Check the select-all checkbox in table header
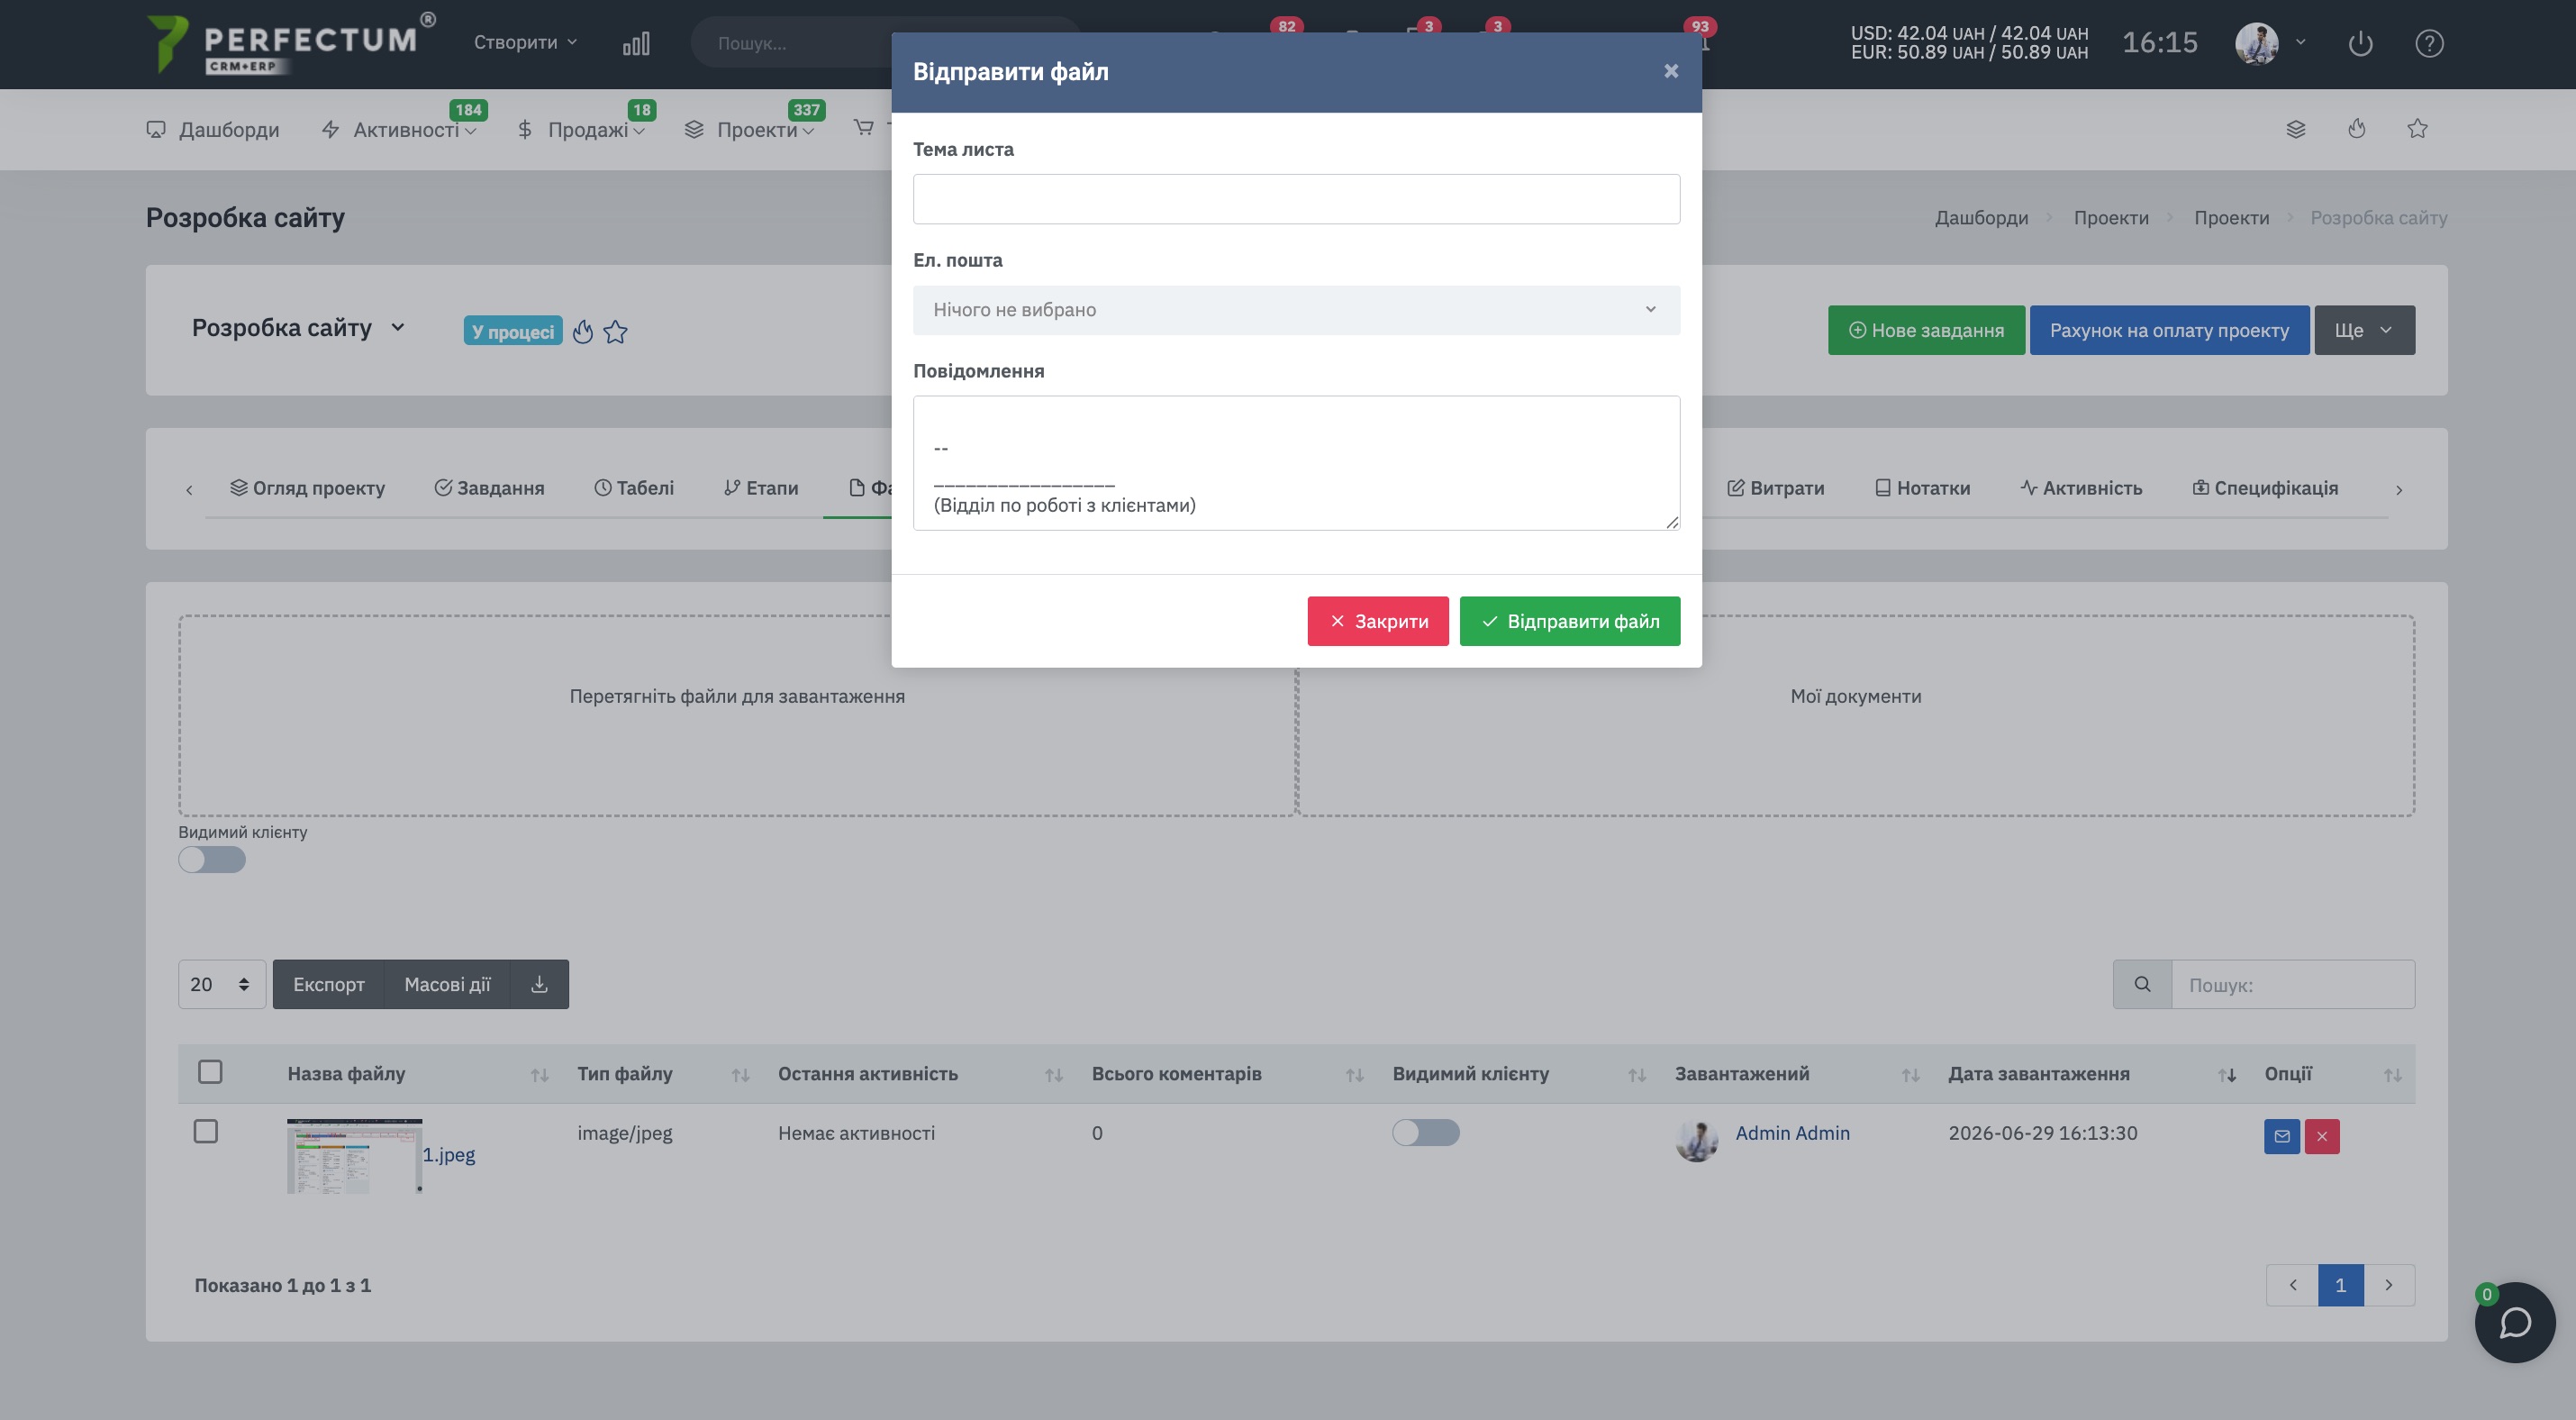 tap(210, 1072)
